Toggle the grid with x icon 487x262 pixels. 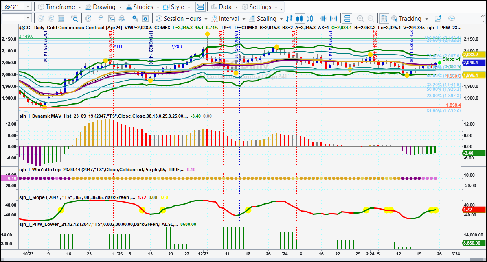point(384,19)
